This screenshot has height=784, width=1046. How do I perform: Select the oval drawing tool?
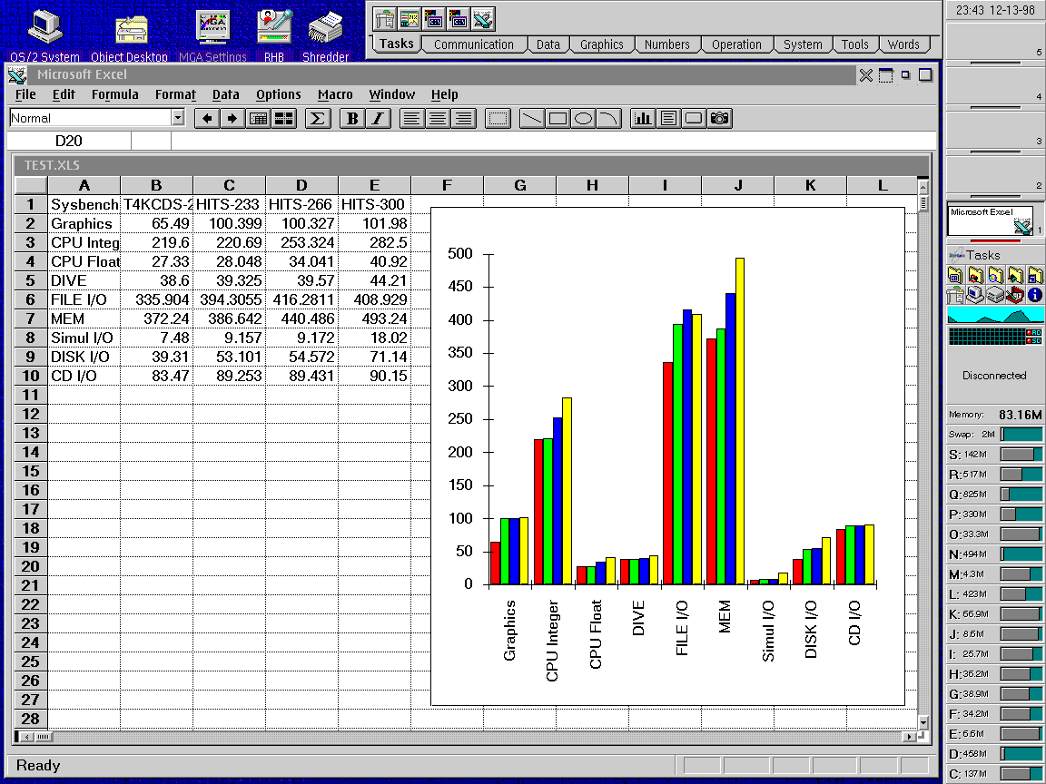click(584, 118)
